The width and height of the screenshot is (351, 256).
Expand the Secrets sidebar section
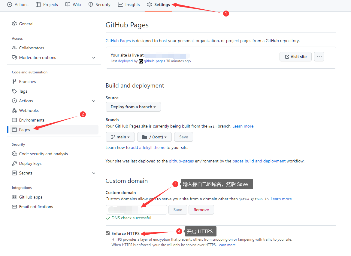tap(94, 173)
